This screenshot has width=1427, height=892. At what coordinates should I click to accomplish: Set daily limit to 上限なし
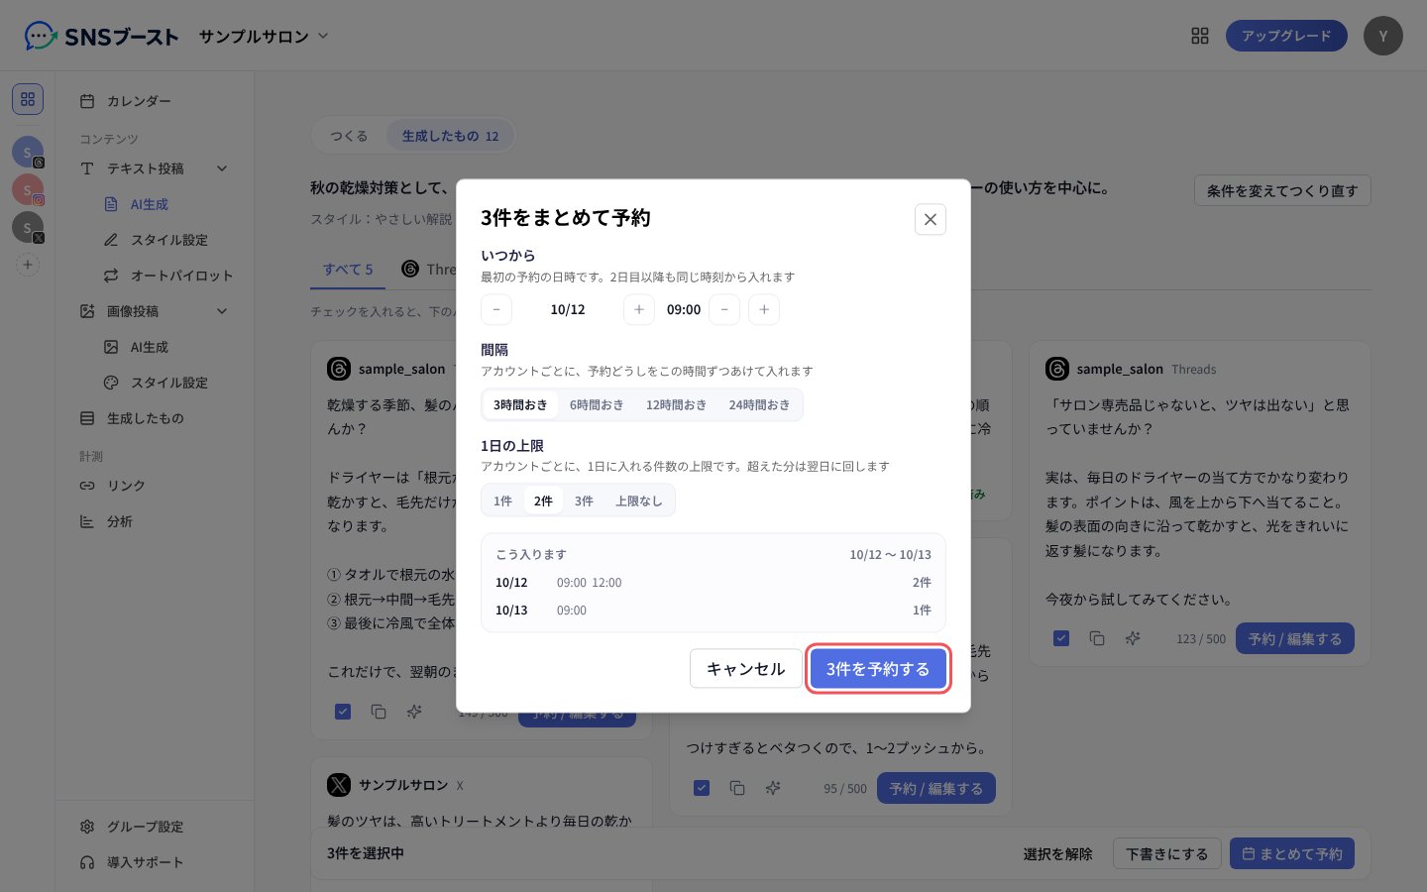(638, 501)
